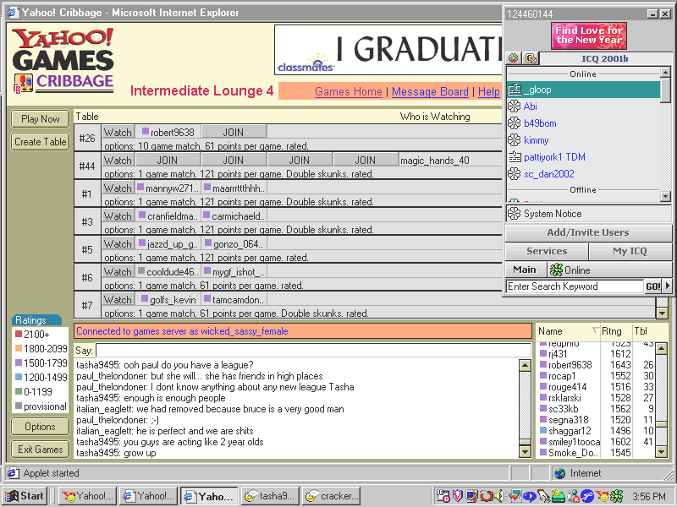Click the blue speech bubble arrow tray icon
Image resolution: width=677 pixels, height=507 pixels.
coord(530,496)
